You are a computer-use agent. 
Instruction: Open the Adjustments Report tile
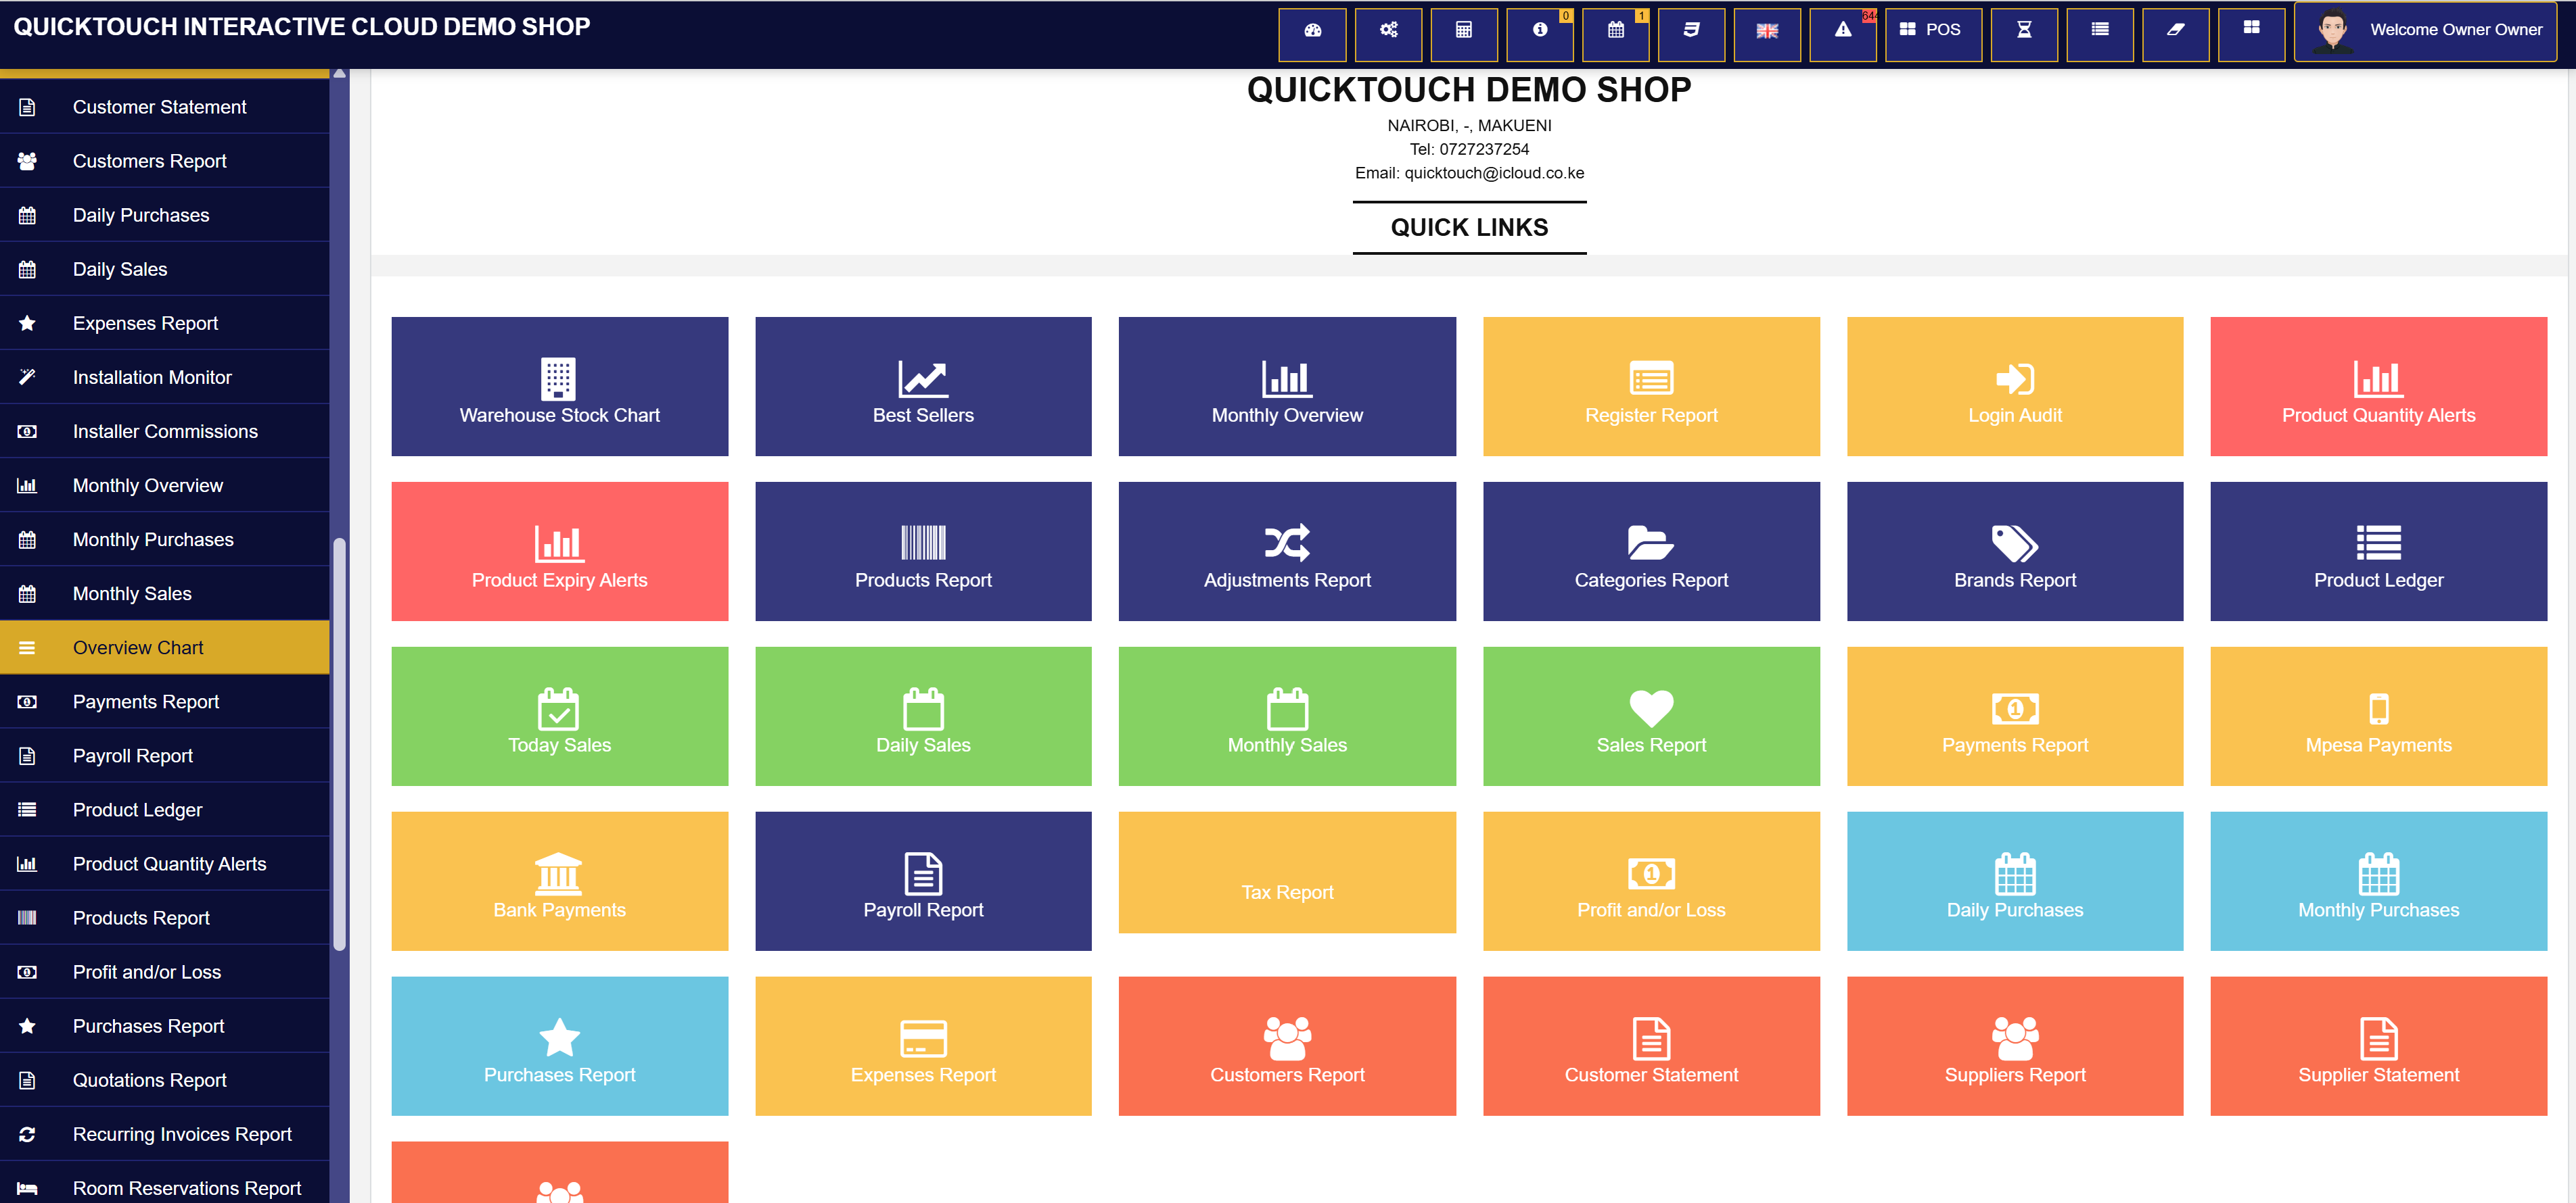click(x=1287, y=551)
